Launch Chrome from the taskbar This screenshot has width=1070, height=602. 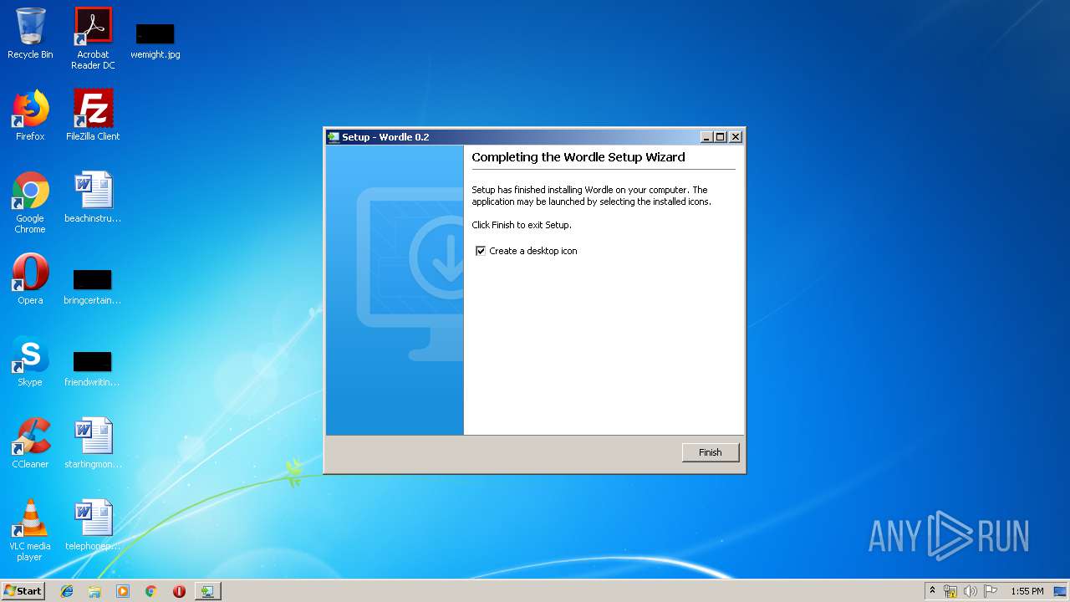(x=150, y=591)
